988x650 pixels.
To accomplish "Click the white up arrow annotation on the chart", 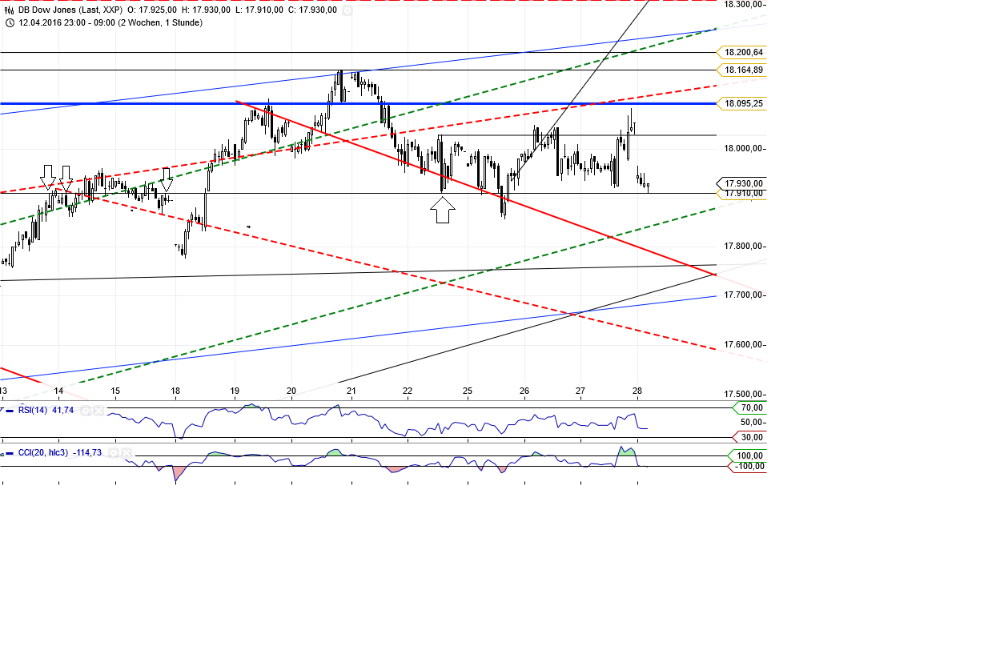I will pyautogui.click(x=444, y=210).
